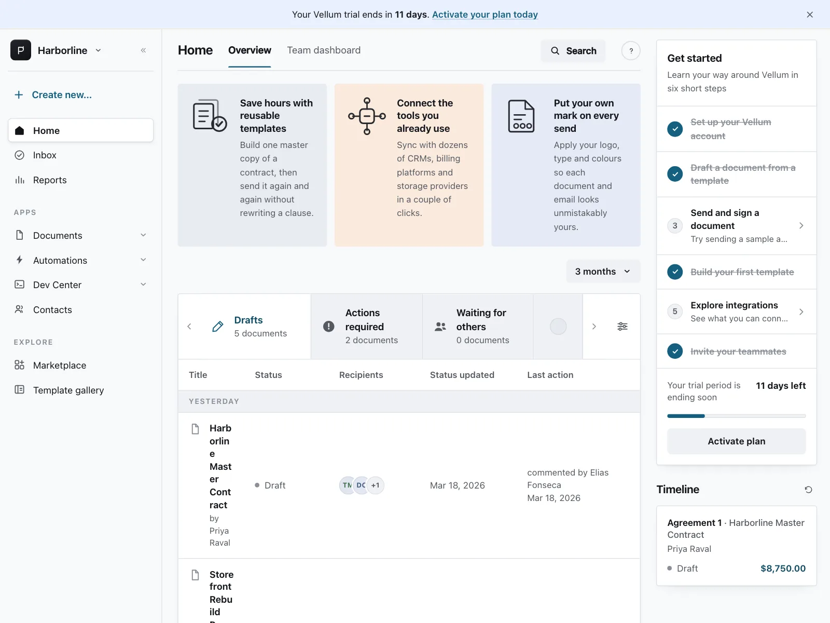This screenshot has width=830, height=623.
Task: Click the Automations lightning icon
Action: (x=20, y=260)
